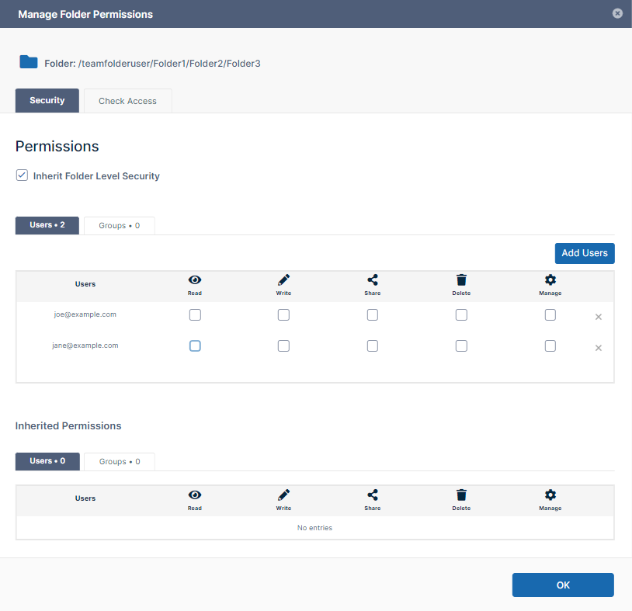The height and width of the screenshot is (611, 632).
Task: Enable Write permission for jane@example.com
Action: pos(283,346)
